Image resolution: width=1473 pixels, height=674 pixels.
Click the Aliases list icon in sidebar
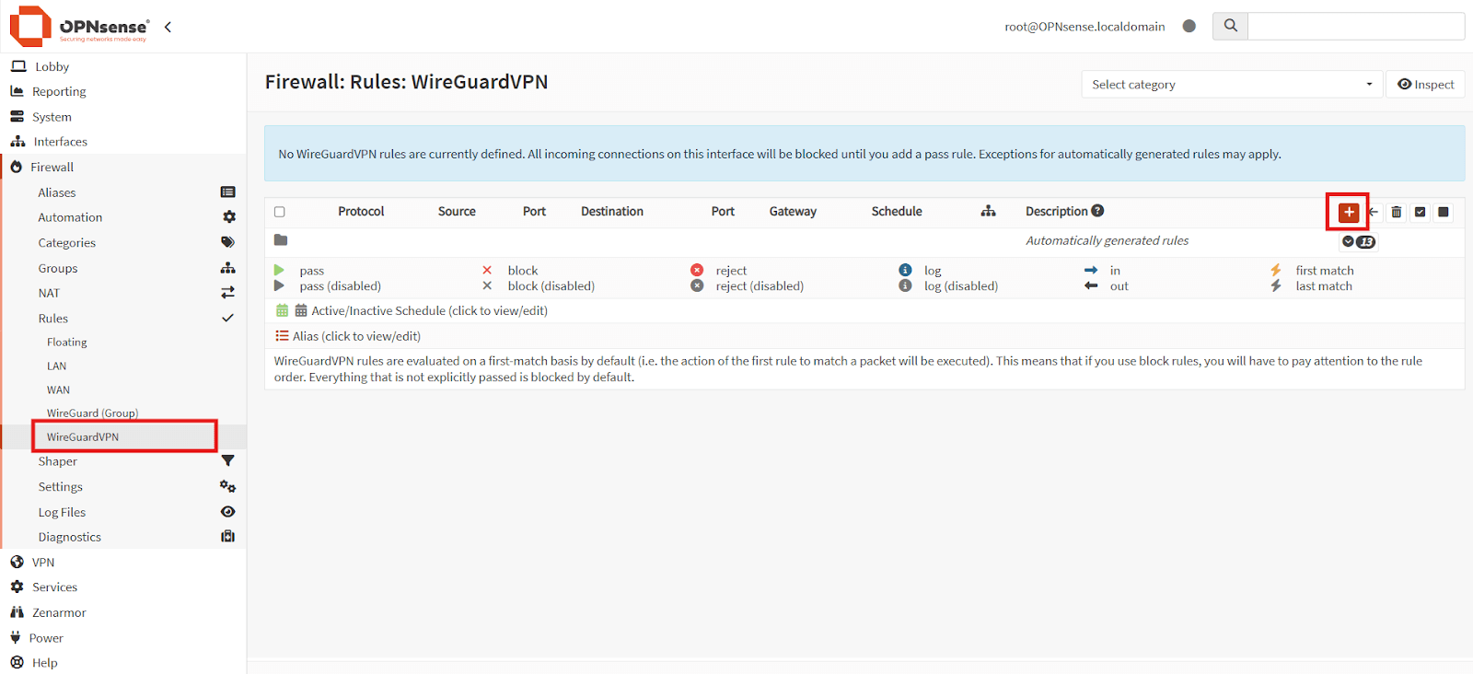(227, 192)
